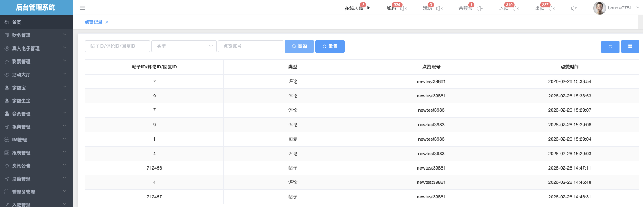
Task: Open the user dropdown arrow beside bonnie7781
Action: (x=638, y=8)
